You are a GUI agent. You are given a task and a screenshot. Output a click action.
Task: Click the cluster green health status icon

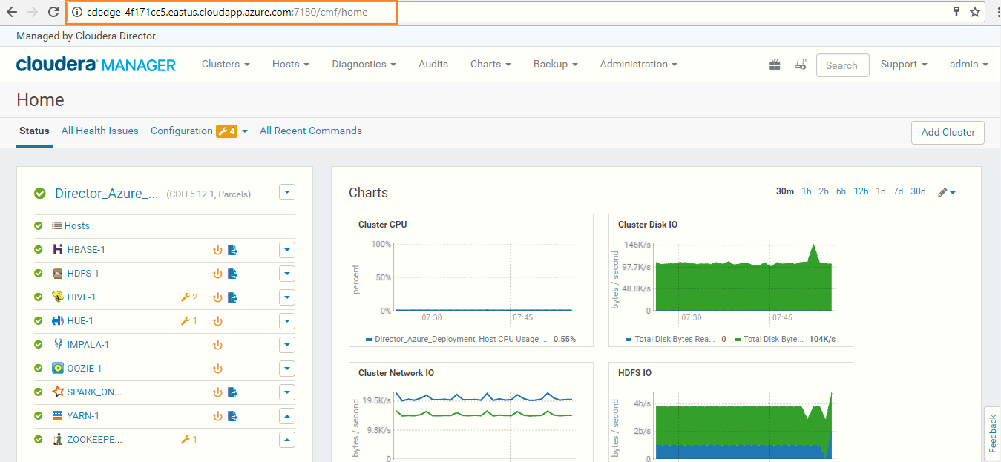point(39,194)
